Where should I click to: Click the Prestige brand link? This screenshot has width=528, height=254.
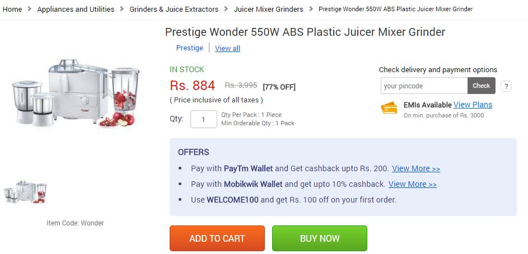pyautogui.click(x=189, y=48)
